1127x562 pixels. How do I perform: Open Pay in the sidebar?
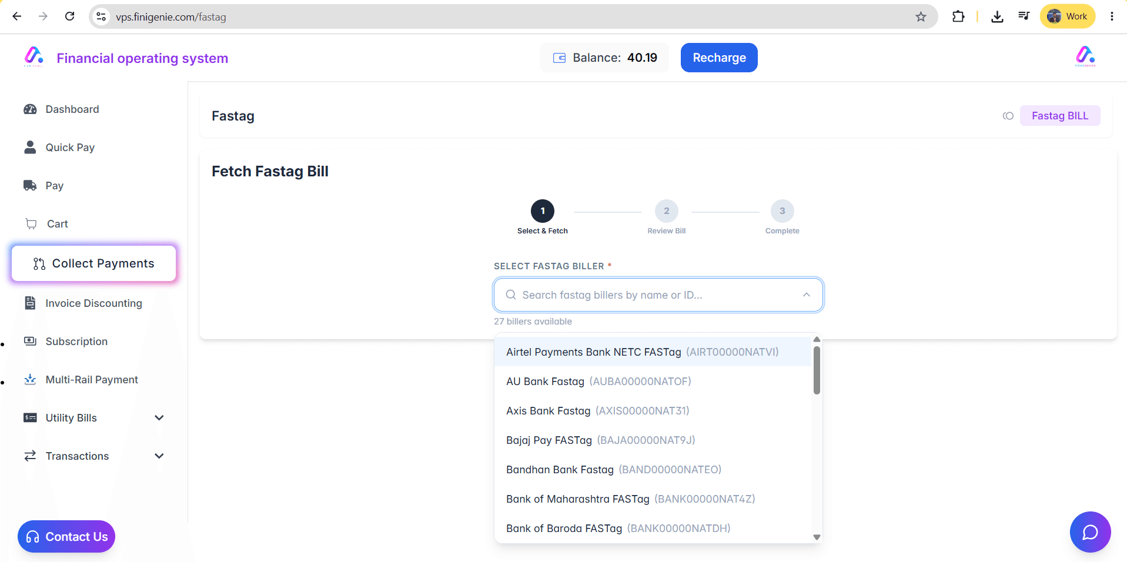[x=55, y=186]
